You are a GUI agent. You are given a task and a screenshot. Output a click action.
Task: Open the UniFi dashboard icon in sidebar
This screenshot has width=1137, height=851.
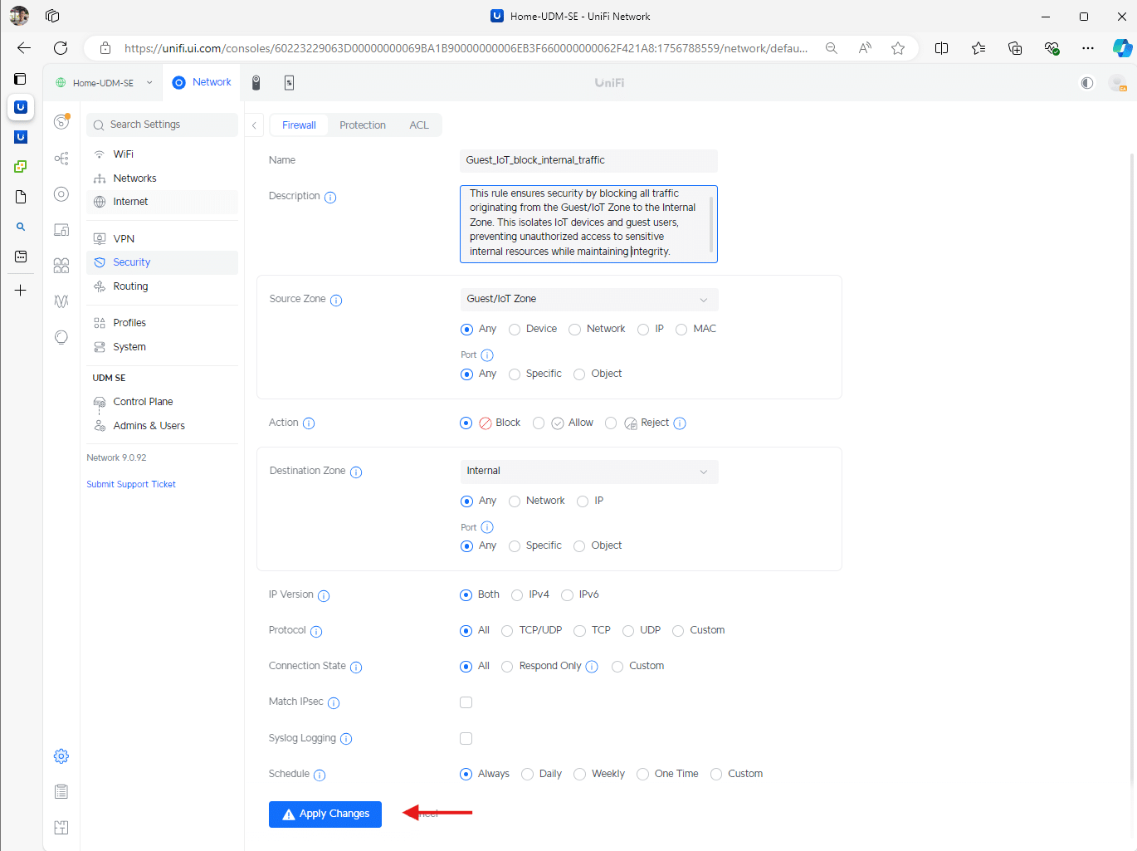point(61,122)
